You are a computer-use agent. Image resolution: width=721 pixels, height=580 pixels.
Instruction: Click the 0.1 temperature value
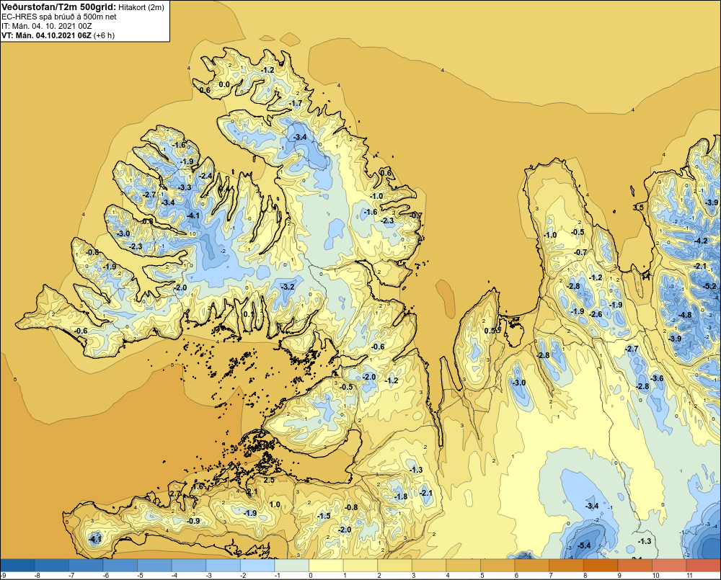(248, 314)
